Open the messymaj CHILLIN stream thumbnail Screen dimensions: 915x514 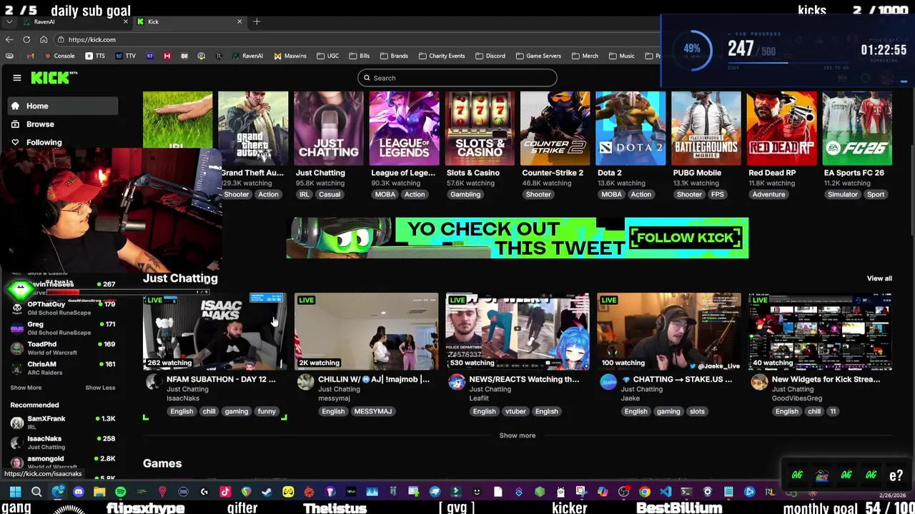tap(366, 331)
